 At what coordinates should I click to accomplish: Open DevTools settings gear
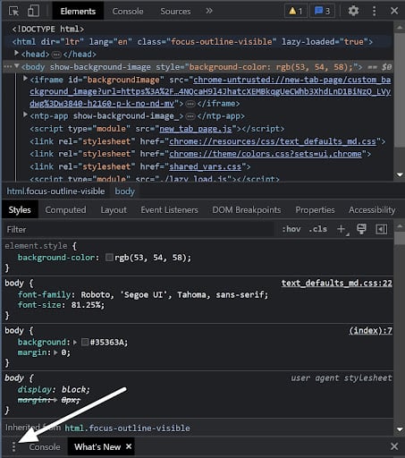(x=353, y=11)
